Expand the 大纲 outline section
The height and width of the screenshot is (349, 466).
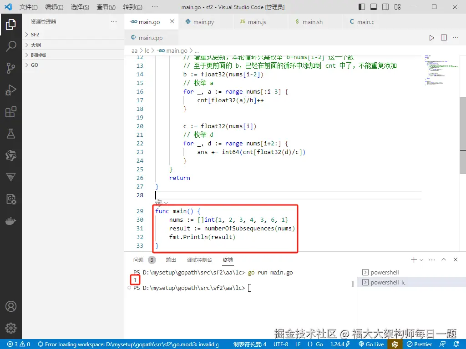[x=73, y=45]
